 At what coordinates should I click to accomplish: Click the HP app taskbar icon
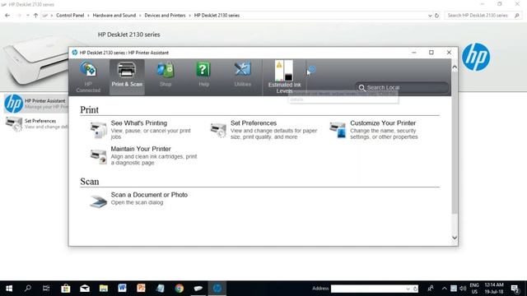click(x=217, y=289)
